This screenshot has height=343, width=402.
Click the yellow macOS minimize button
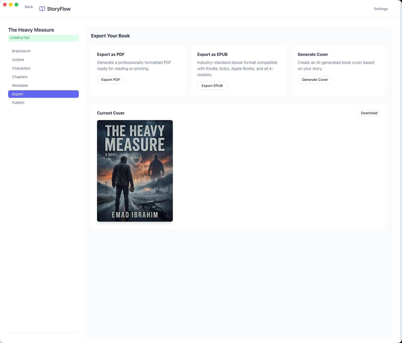[x=11, y=5]
